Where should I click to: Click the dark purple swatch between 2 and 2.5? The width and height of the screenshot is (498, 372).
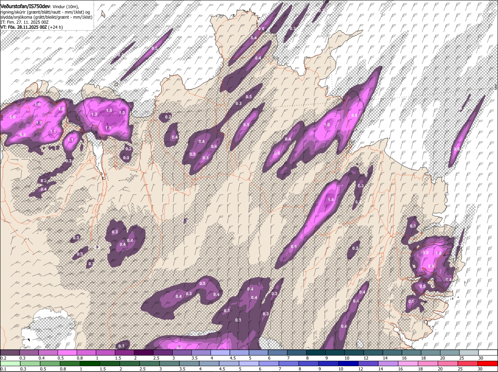143,353
